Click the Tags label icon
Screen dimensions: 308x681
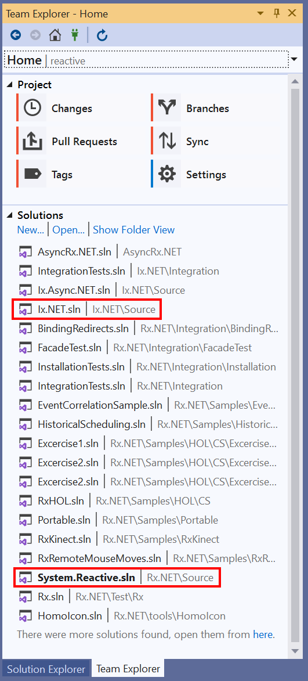[32, 174]
